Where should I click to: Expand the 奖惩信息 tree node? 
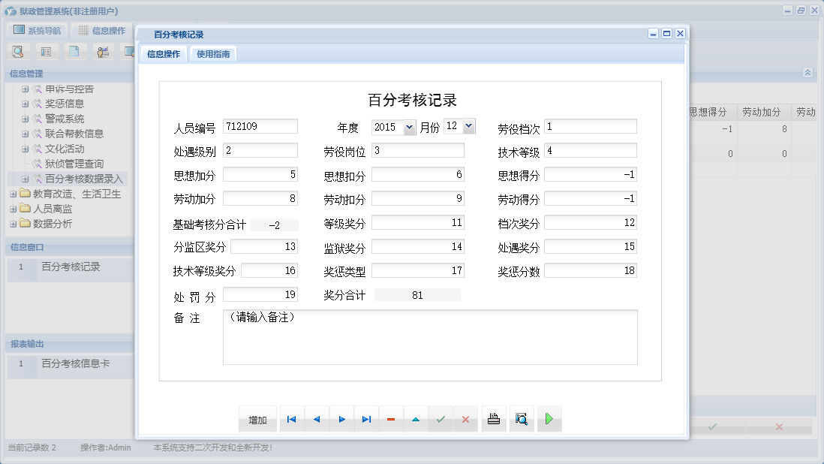point(25,104)
